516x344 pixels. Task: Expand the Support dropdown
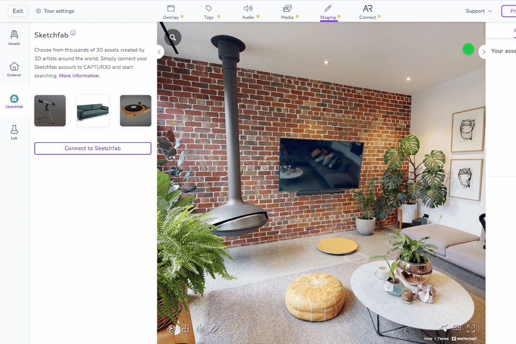click(x=479, y=11)
